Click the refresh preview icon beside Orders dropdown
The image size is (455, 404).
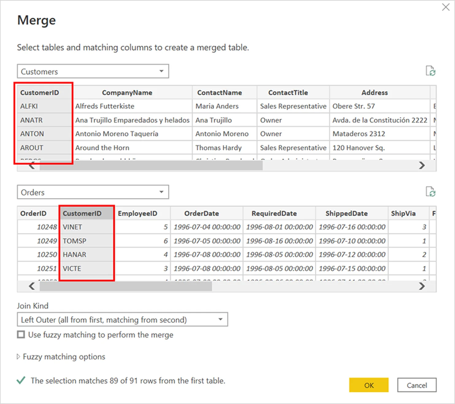[x=430, y=192]
